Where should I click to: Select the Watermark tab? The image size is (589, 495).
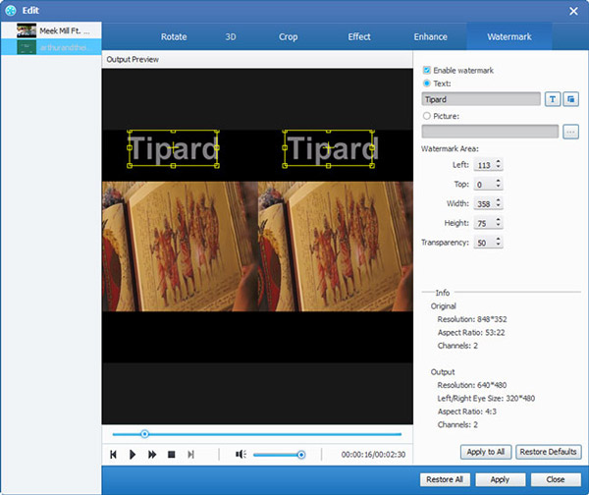click(x=509, y=37)
